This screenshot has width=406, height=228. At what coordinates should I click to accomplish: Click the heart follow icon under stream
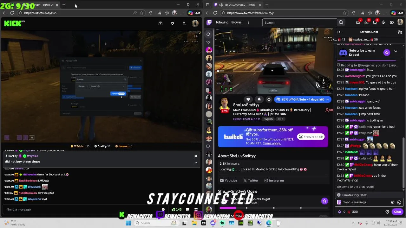[248, 99]
